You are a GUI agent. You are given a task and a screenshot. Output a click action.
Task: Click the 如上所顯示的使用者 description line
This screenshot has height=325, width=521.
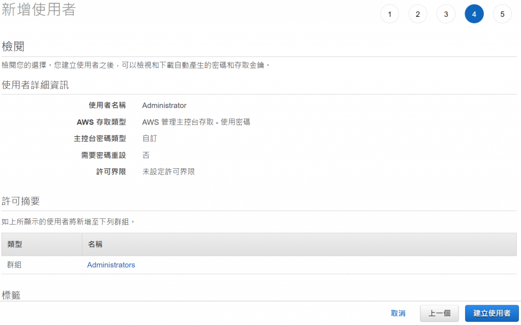coord(68,222)
